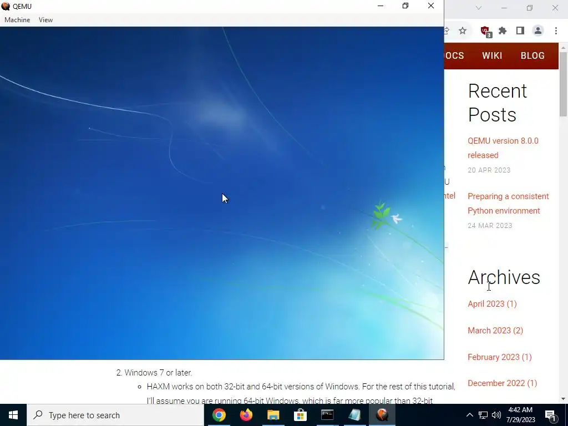Viewport: 568px width, 426px height.
Task: Open the Machine menu in QEMU
Action: tap(17, 20)
